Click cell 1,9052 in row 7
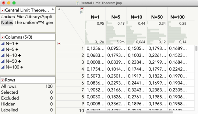The image size is (198, 114). pyautogui.click(x=95, y=90)
